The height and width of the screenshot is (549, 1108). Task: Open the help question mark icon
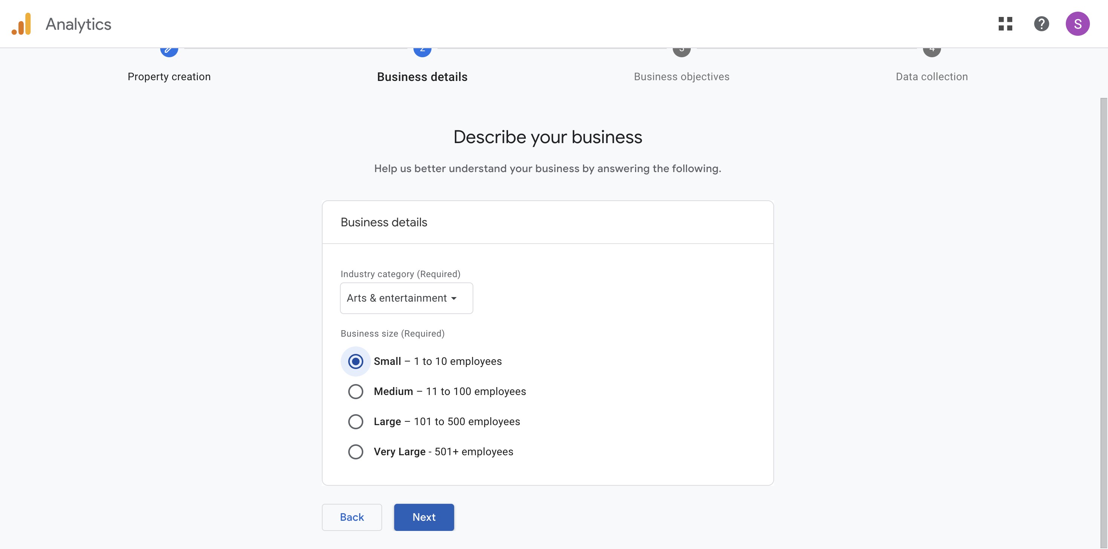1041,24
